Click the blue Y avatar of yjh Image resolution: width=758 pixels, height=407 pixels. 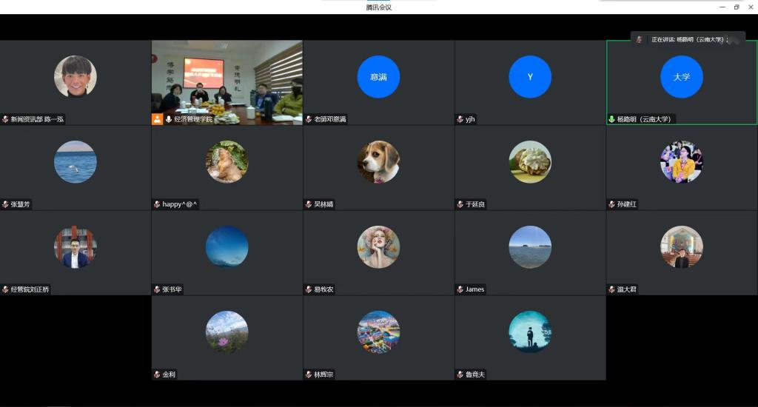tap(530, 77)
